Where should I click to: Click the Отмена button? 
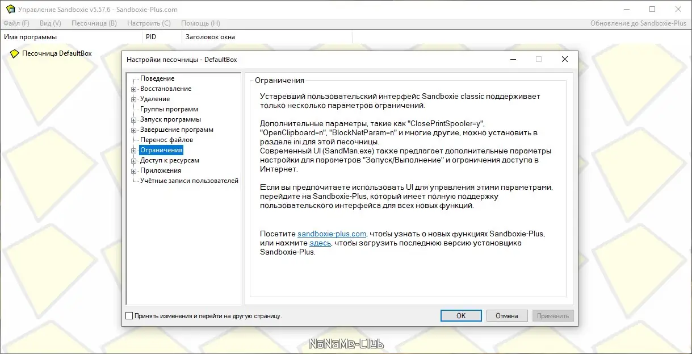(506, 316)
